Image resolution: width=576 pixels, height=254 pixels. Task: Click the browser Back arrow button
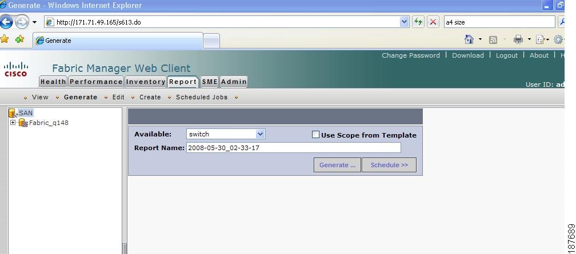click(x=6, y=22)
